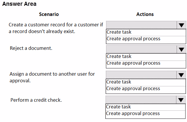Select Create task for Reject a document
The height and width of the screenshot is (122, 187).
[x=146, y=57]
